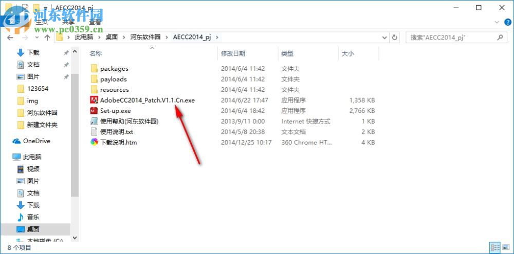The height and width of the screenshot is (254, 514).
Task: Open 视频 under 此电脑
Action: pos(33,169)
